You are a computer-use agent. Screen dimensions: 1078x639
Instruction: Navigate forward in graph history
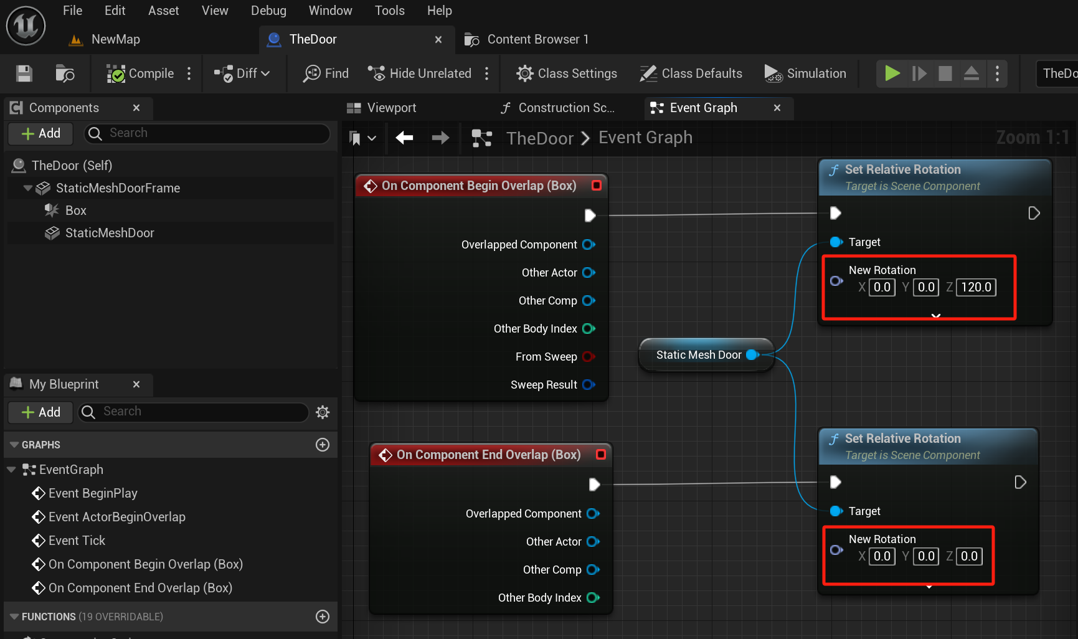[x=441, y=138]
